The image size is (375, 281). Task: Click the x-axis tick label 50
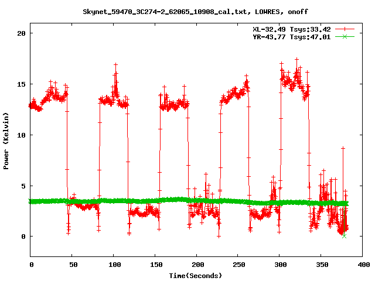pyautogui.click(x=74, y=265)
